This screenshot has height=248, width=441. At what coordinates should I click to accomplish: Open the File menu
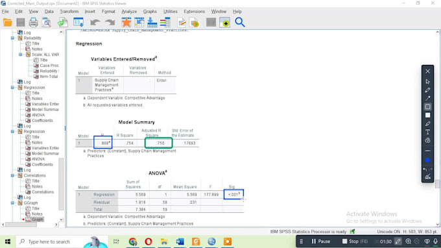(5, 12)
